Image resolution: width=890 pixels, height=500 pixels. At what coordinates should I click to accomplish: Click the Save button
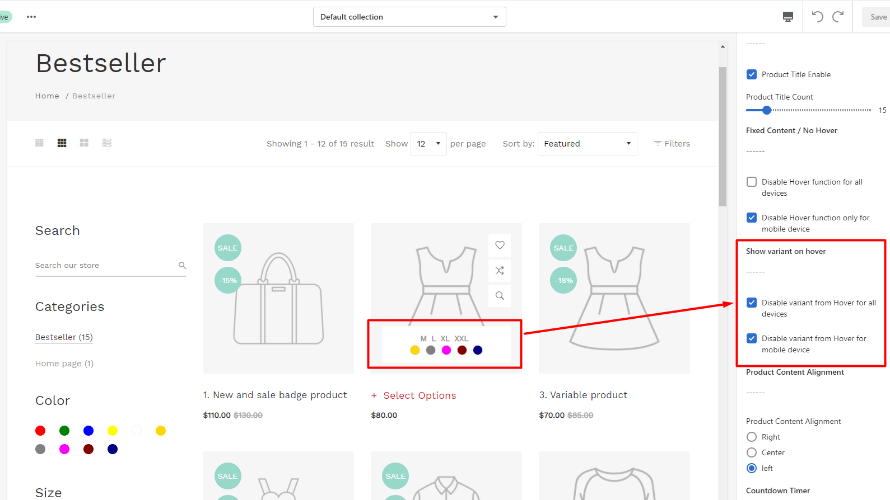click(x=877, y=17)
